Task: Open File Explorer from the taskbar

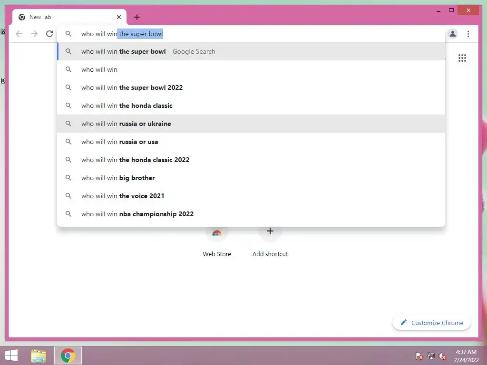Action: point(39,355)
